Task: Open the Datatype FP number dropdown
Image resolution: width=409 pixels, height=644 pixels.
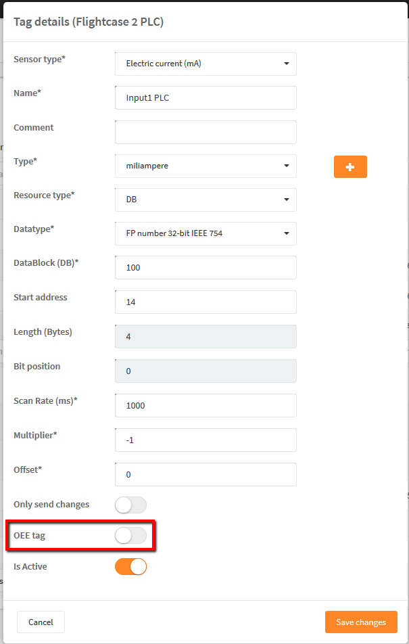Action: tap(206, 233)
